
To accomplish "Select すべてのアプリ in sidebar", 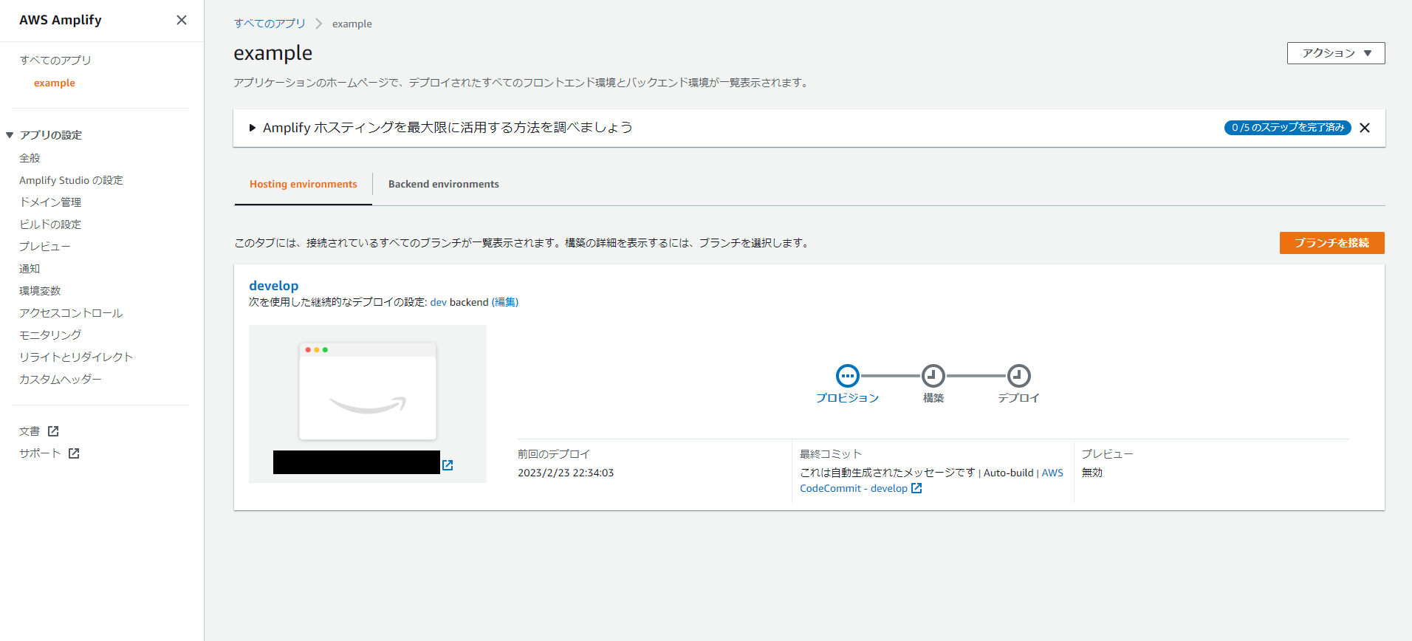I will (55, 61).
